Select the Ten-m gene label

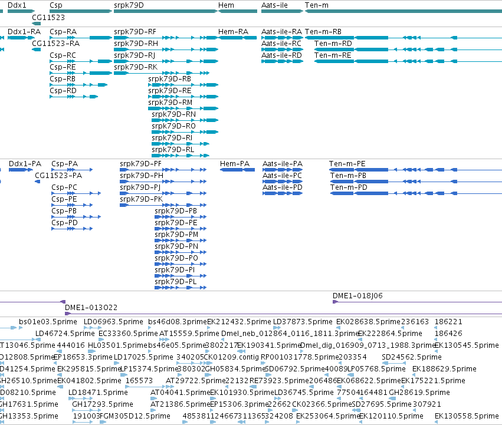(x=317, y=5)
